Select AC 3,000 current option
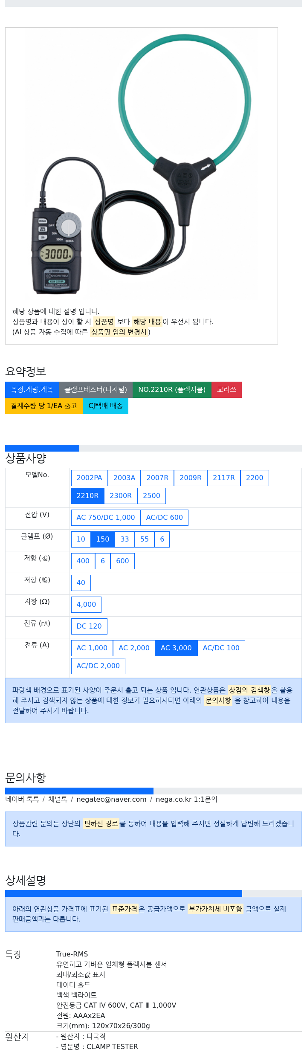Viewport: 307px width, 1052px height. [176, 648]
